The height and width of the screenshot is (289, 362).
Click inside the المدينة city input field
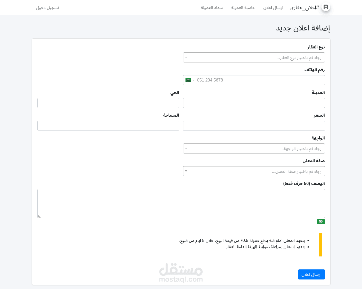point(254,103)
